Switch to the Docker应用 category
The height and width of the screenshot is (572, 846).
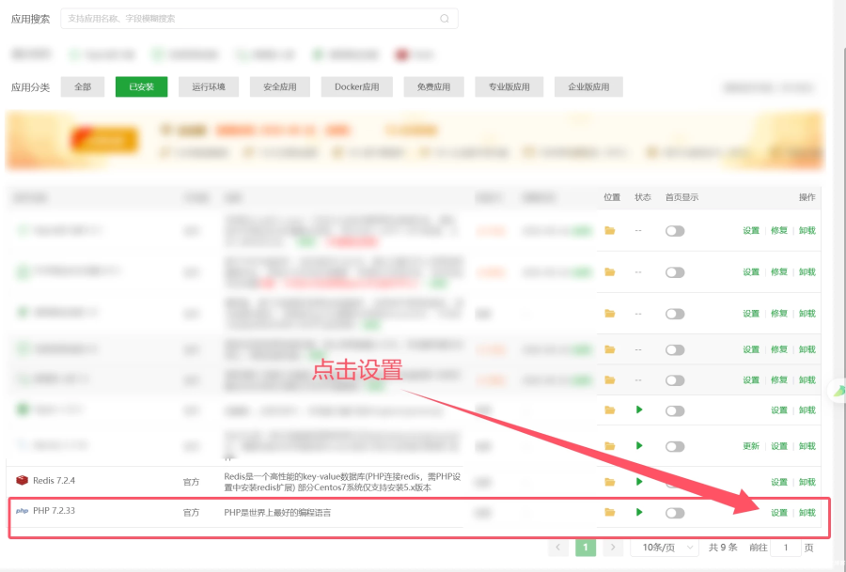[356, 87]
